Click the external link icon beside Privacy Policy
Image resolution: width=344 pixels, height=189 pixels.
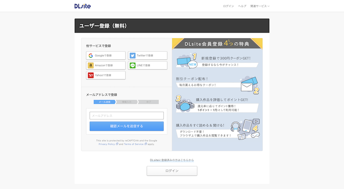click(x=117, y=144)
